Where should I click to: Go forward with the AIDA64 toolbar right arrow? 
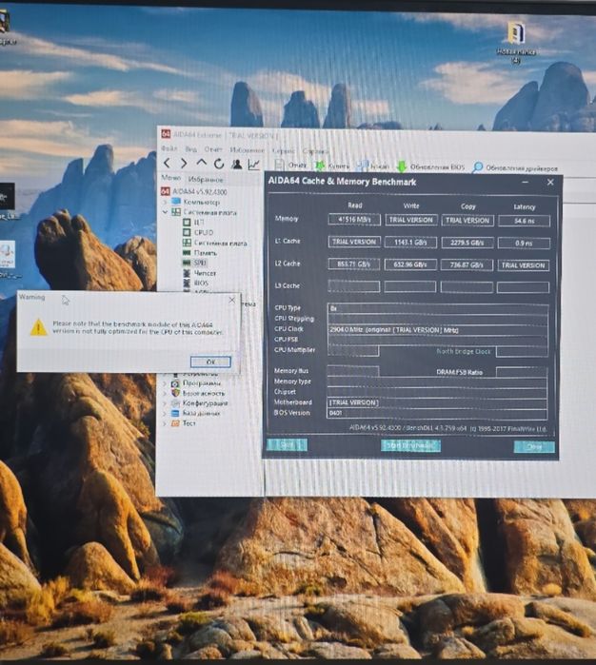pyautogui.click(x=184, y=163)
